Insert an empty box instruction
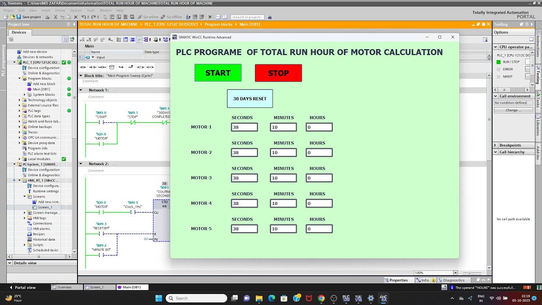Screen dimensions: 542x305 (x=112, y=67)
